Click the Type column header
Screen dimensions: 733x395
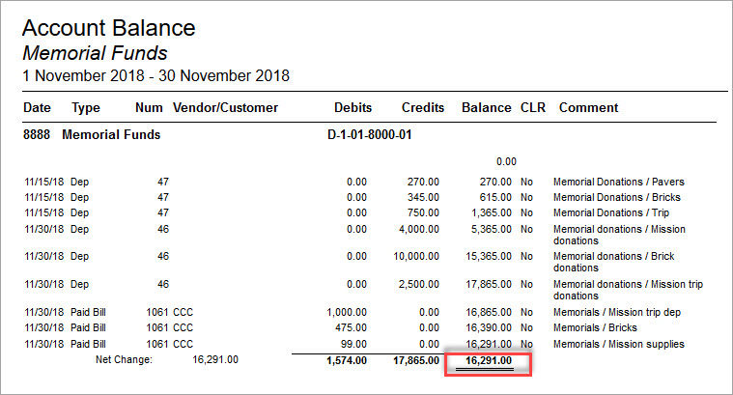(x=86, y=108)
